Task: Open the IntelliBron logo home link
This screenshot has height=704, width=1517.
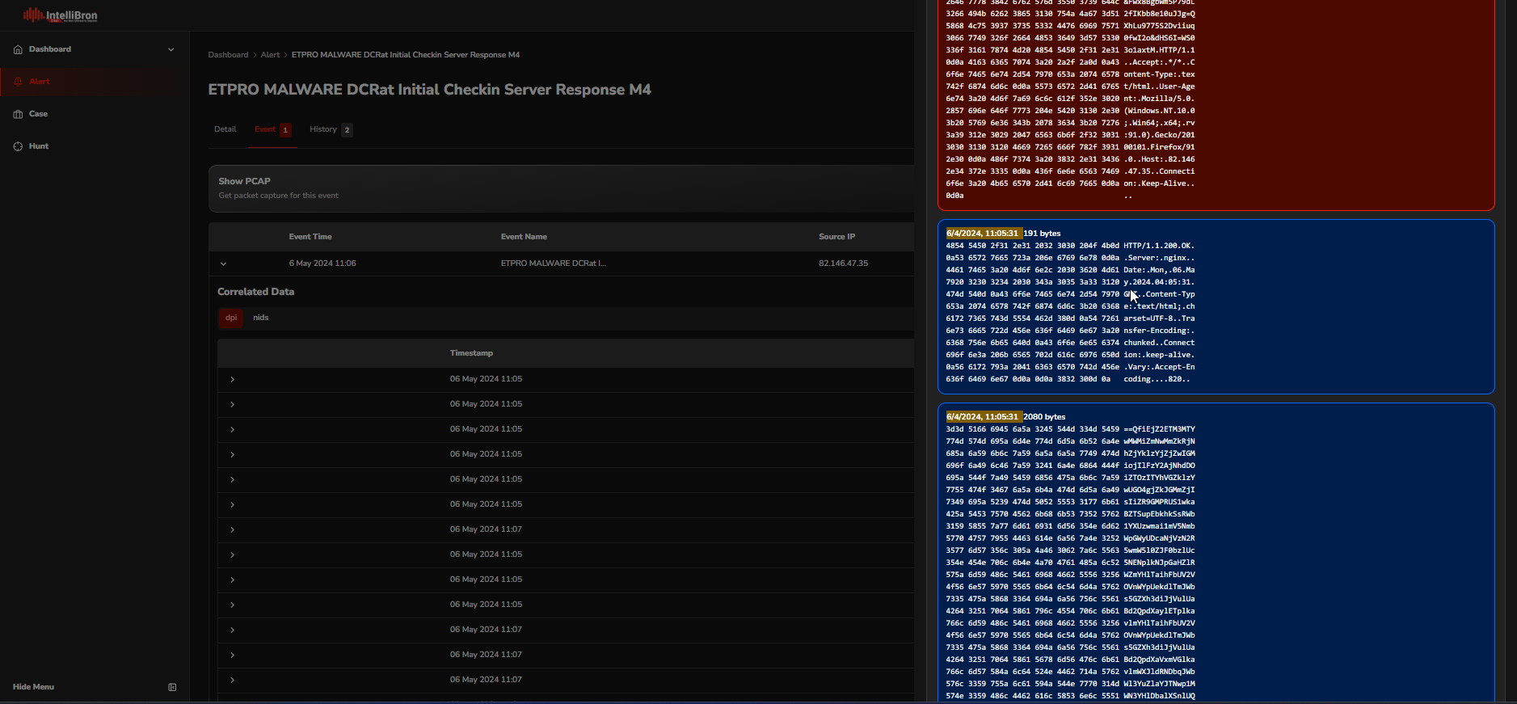Action: click(60, 15)
